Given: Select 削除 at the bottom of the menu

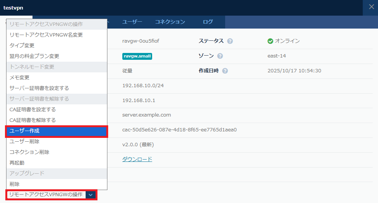Looking at the screenshot, I should point(15,184).
